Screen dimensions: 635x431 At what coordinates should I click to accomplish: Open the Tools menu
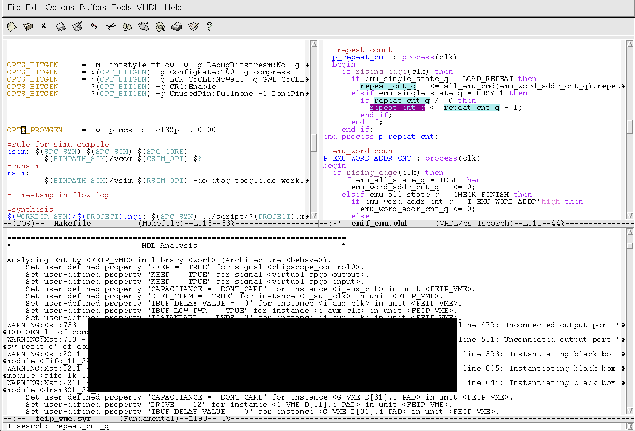pos(121,7)
